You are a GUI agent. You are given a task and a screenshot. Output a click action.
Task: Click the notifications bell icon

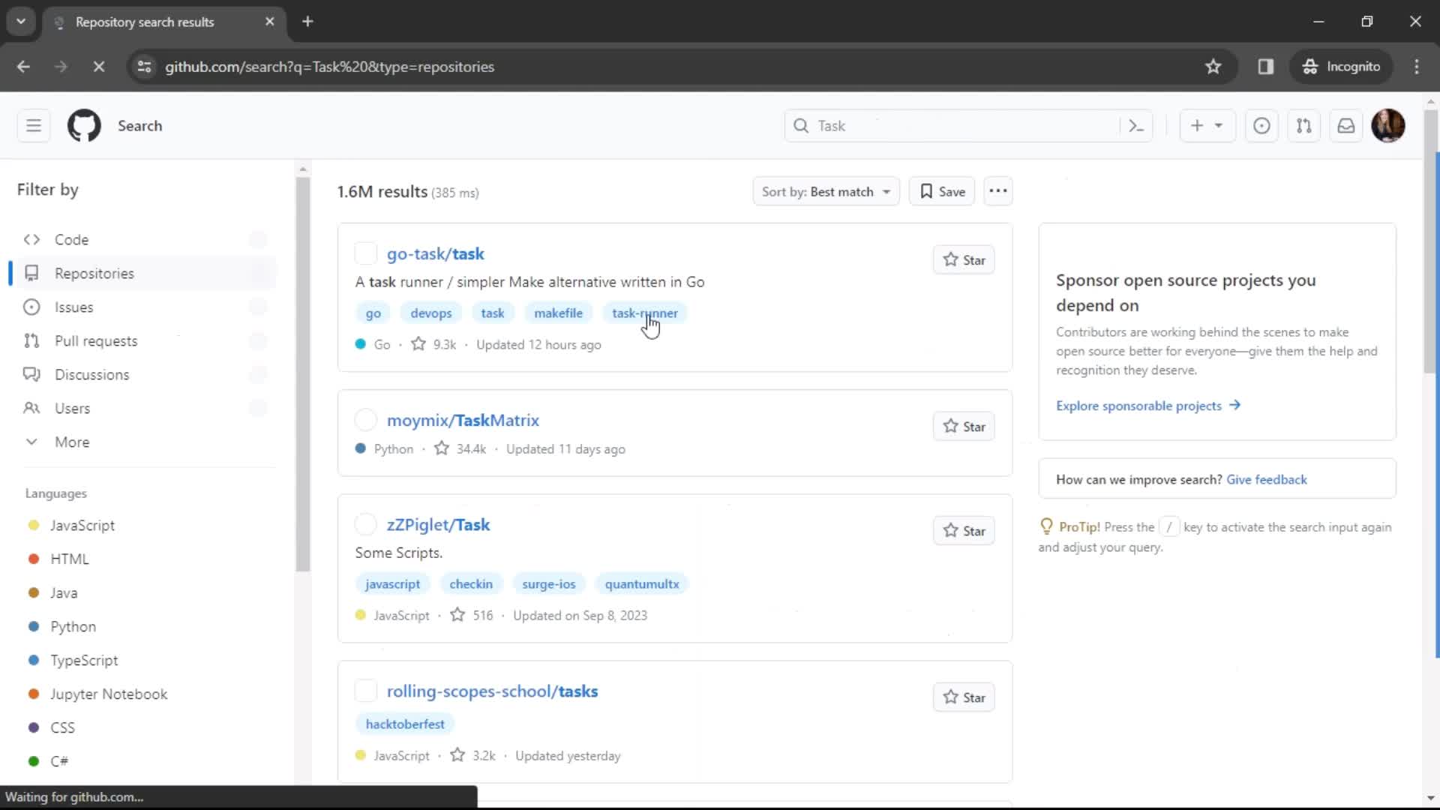[1346, 125]
